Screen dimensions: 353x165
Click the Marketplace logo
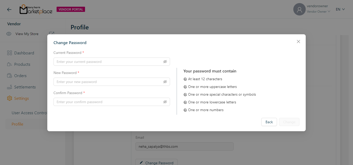point(36,10)
